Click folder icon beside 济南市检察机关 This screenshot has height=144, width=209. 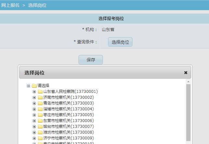40,97
